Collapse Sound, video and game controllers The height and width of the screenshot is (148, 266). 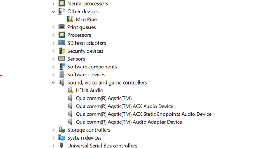point(53,83)
